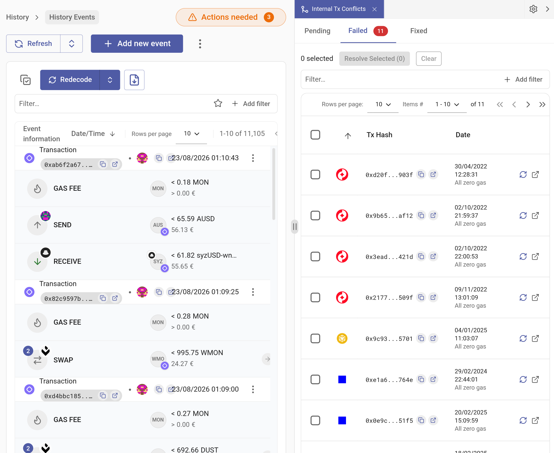The height and width of the screenshot is (453, 554).
Task: Open the History Events breadcrumb
Action: coord(72,17)
